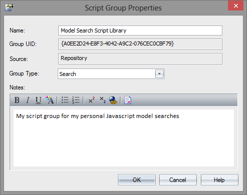Screen dimensions: 247x195
Task: Open Help for this dialog
Action: pos(219,180)
